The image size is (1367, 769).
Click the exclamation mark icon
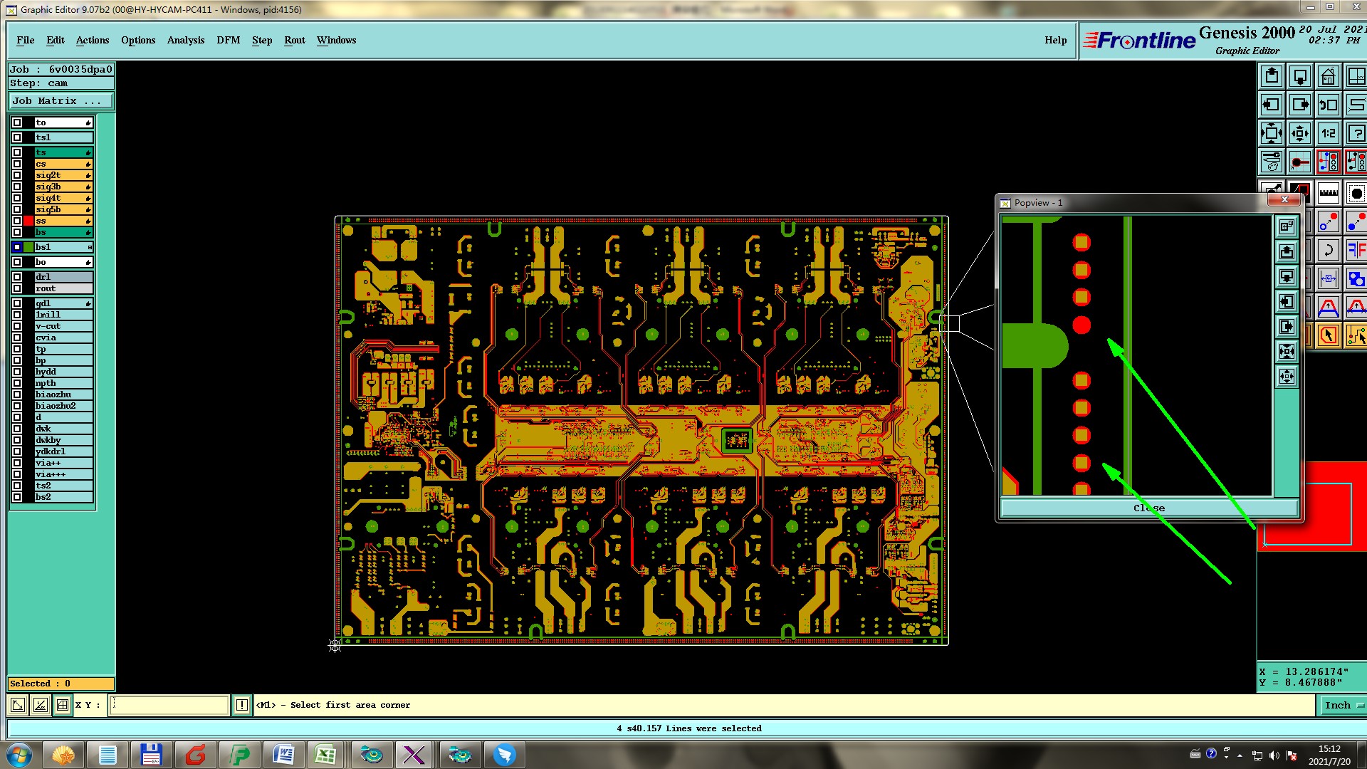click(242, 705)
